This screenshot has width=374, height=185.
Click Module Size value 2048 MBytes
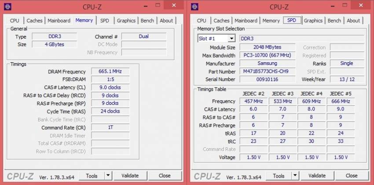267,47
